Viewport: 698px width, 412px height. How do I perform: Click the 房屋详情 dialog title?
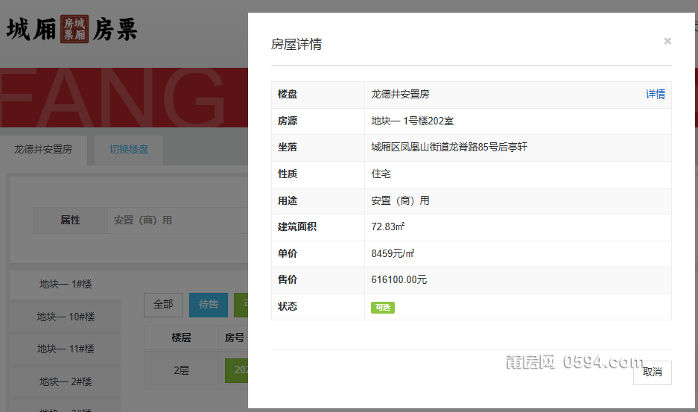(296, 44)
